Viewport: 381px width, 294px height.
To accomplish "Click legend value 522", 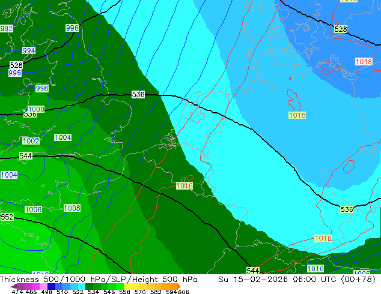I will 78,292.
